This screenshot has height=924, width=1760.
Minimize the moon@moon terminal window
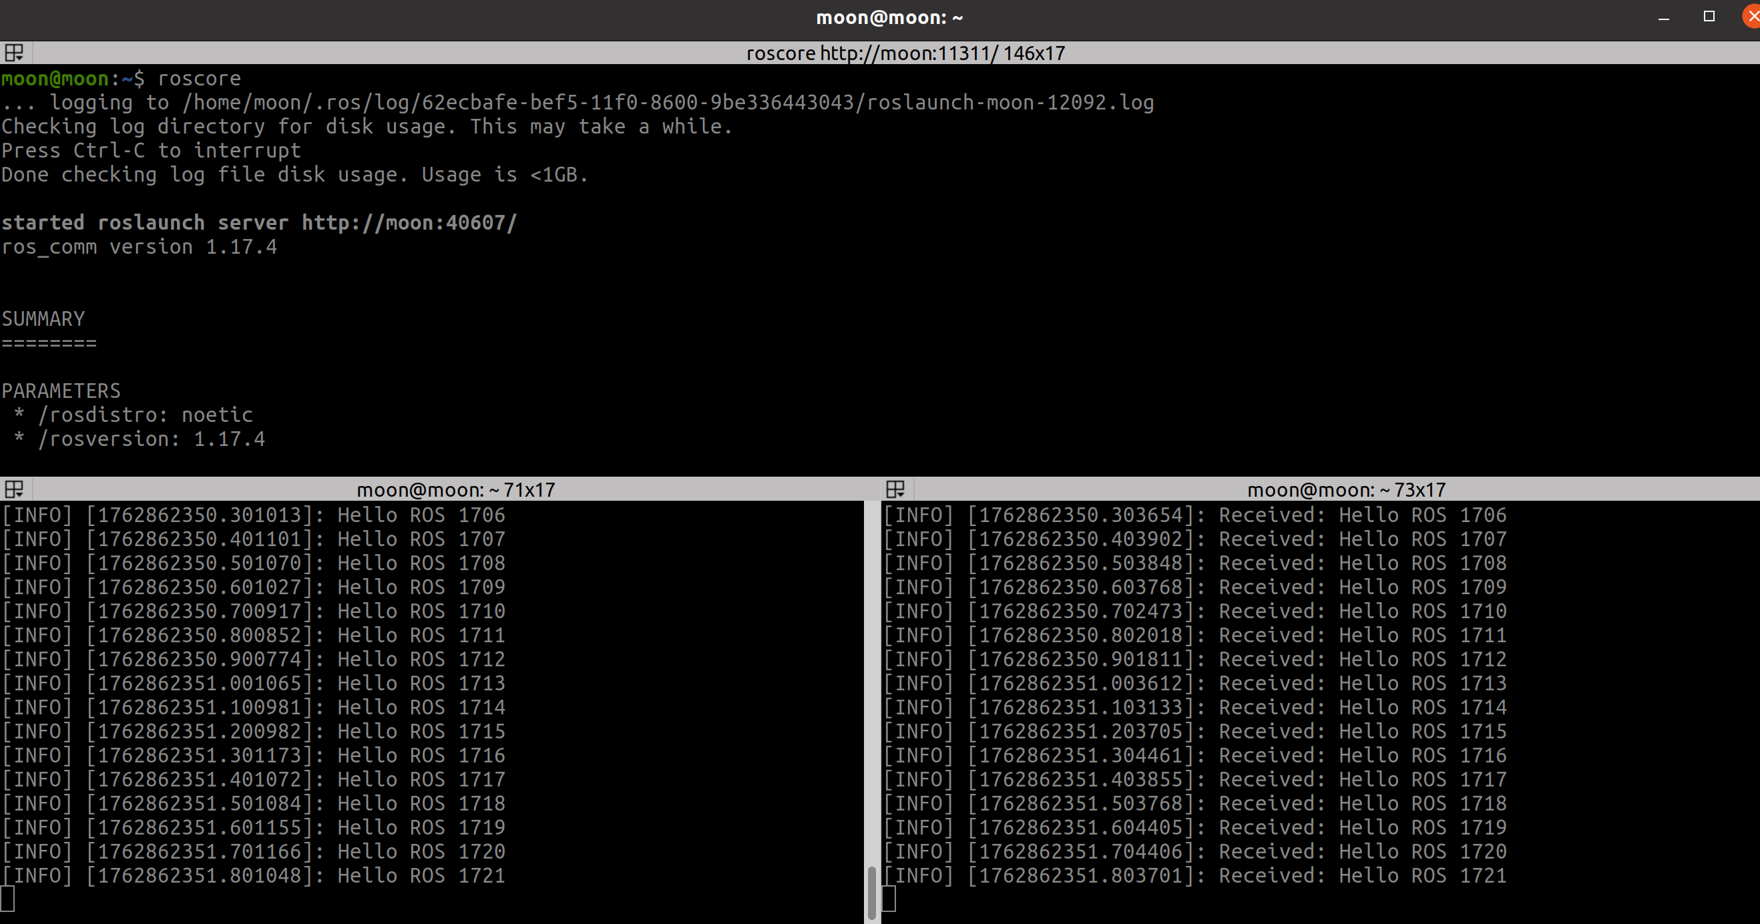pos(1664,19)
